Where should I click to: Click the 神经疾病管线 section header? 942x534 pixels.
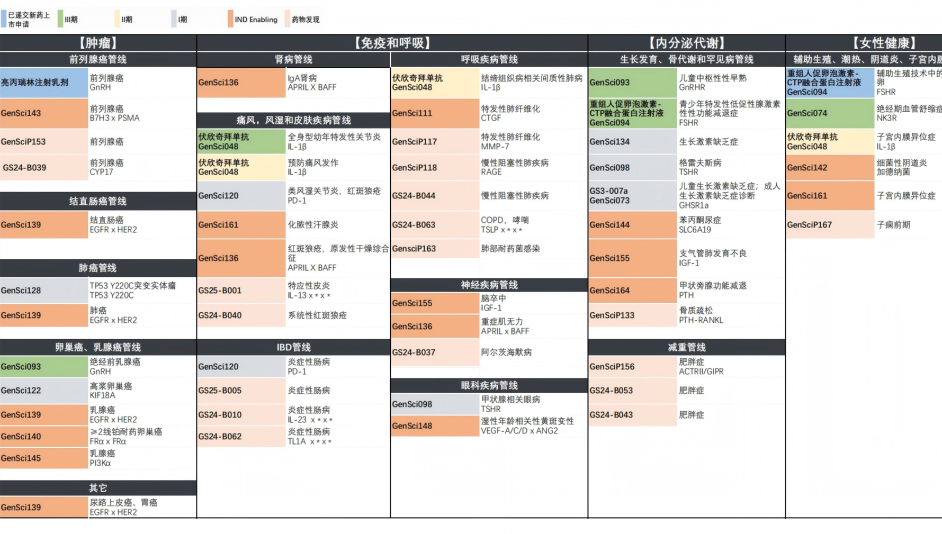coord(489,285)
